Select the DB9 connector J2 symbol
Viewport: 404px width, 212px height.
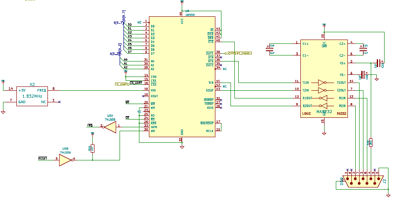(x=363, y=181)
